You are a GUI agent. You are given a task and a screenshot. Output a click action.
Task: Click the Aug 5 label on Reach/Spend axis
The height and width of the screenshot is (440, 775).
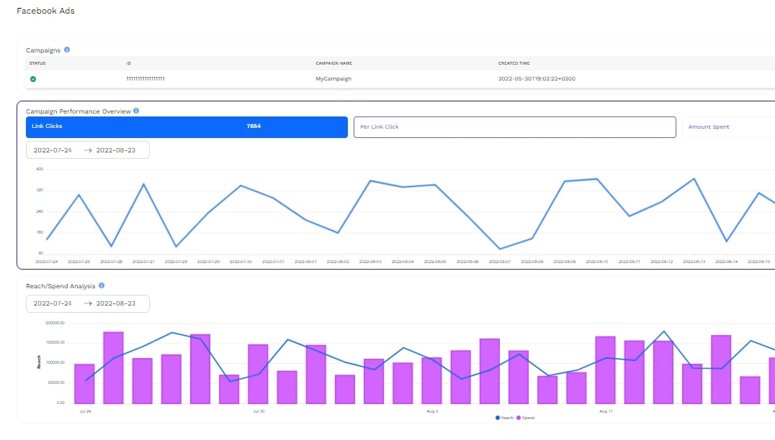432,411
